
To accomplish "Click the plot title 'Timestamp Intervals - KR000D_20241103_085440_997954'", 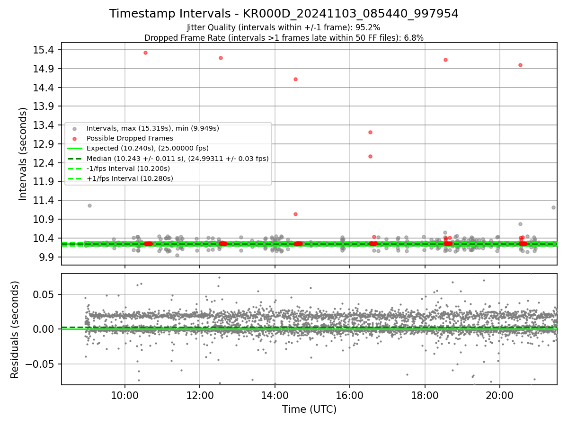I will (x=284, y=14).
